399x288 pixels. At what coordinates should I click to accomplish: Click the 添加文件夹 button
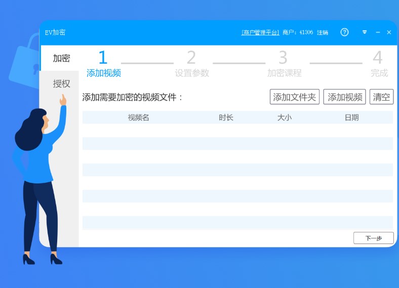coord(294,97)
